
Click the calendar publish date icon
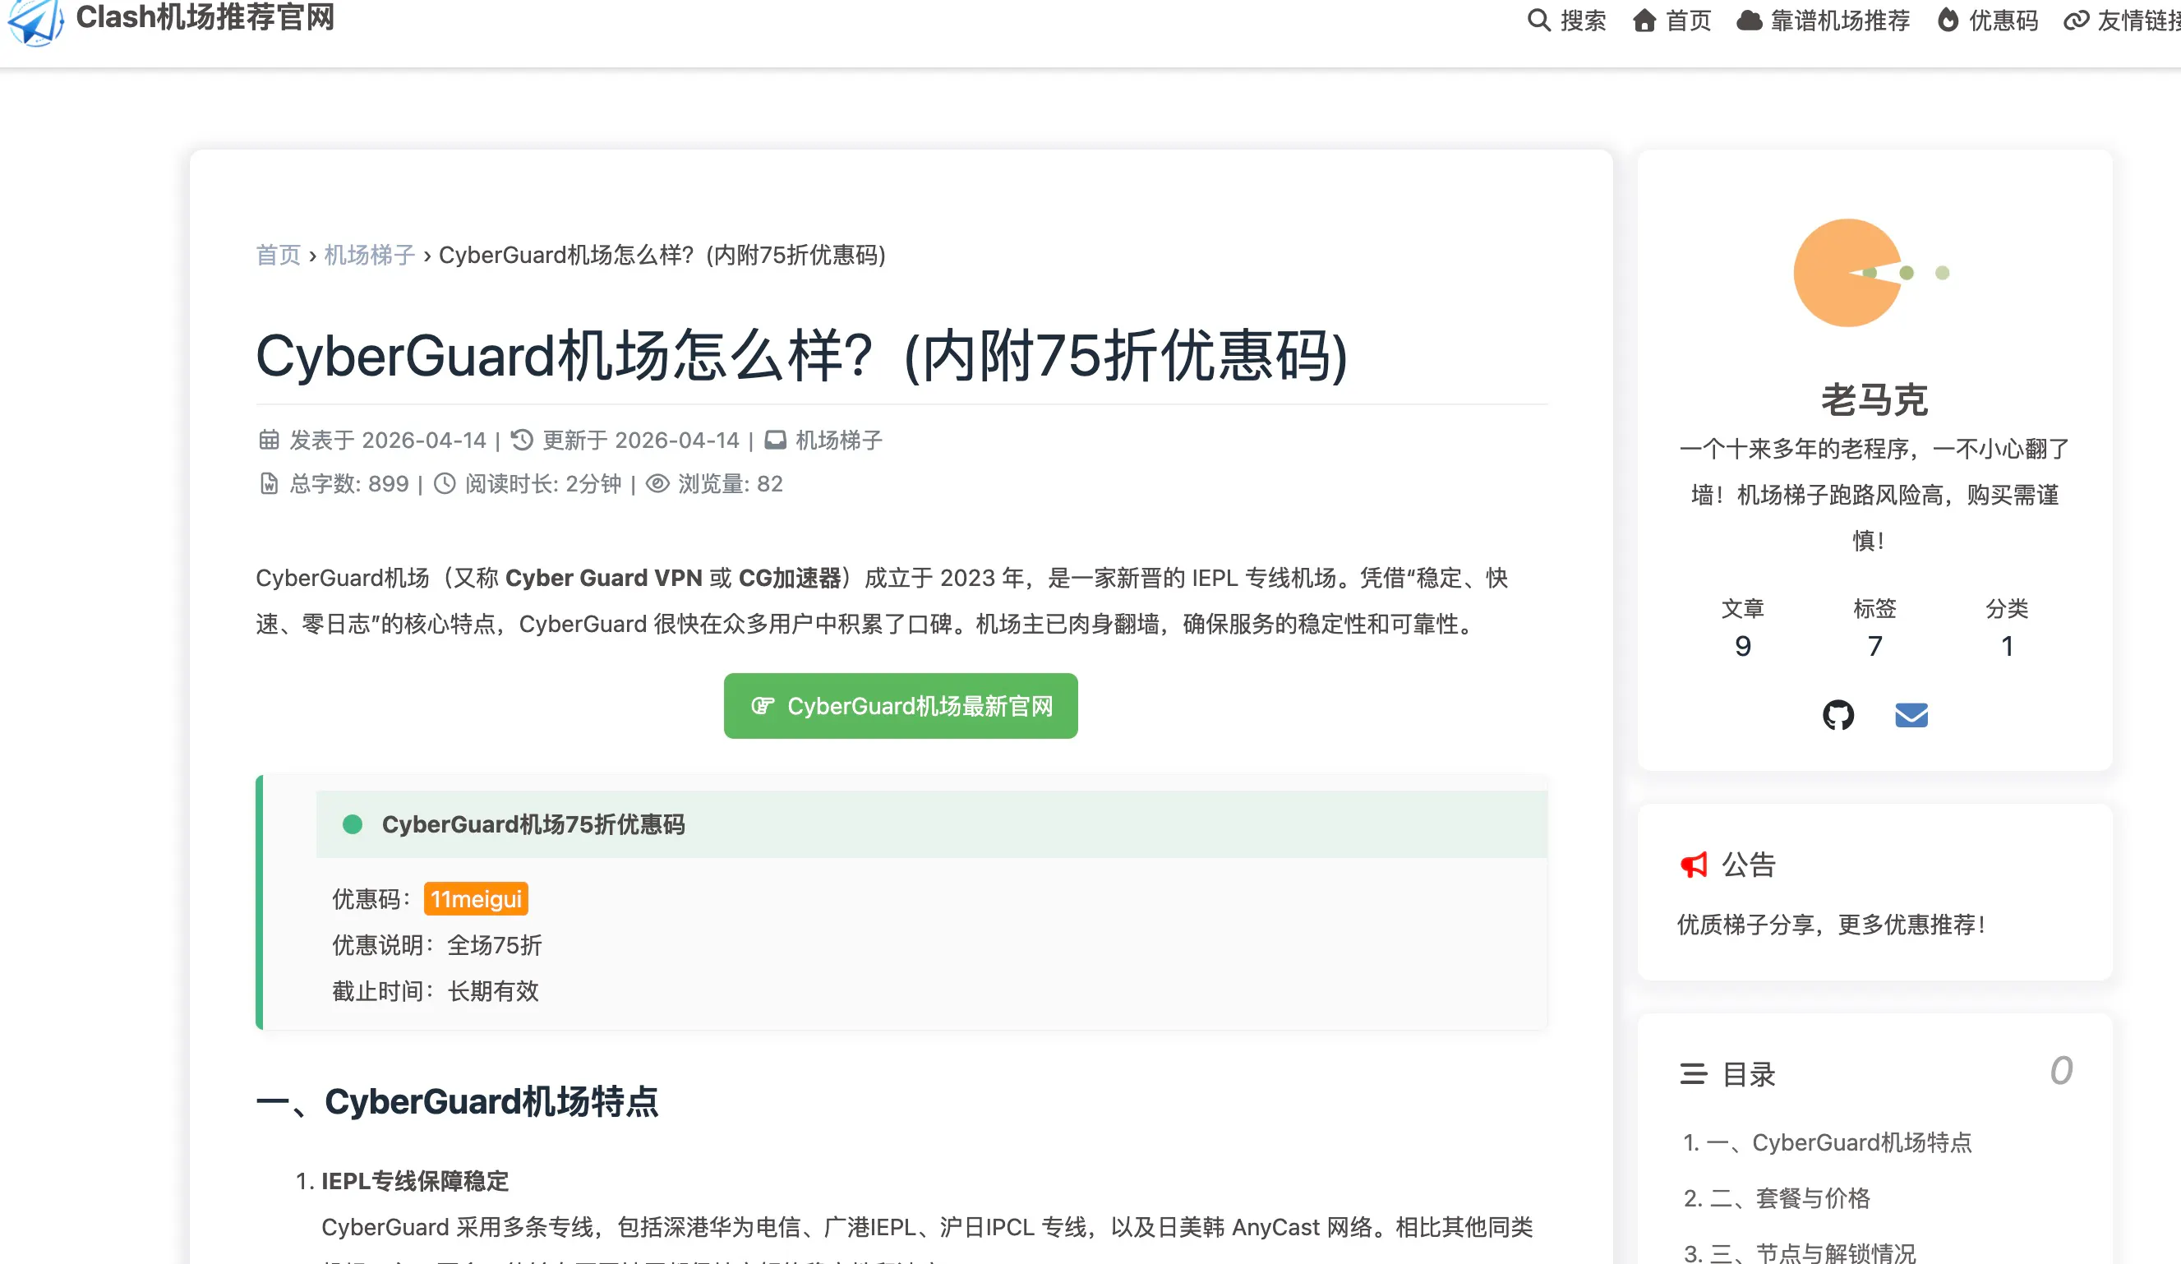coord(268,440)
